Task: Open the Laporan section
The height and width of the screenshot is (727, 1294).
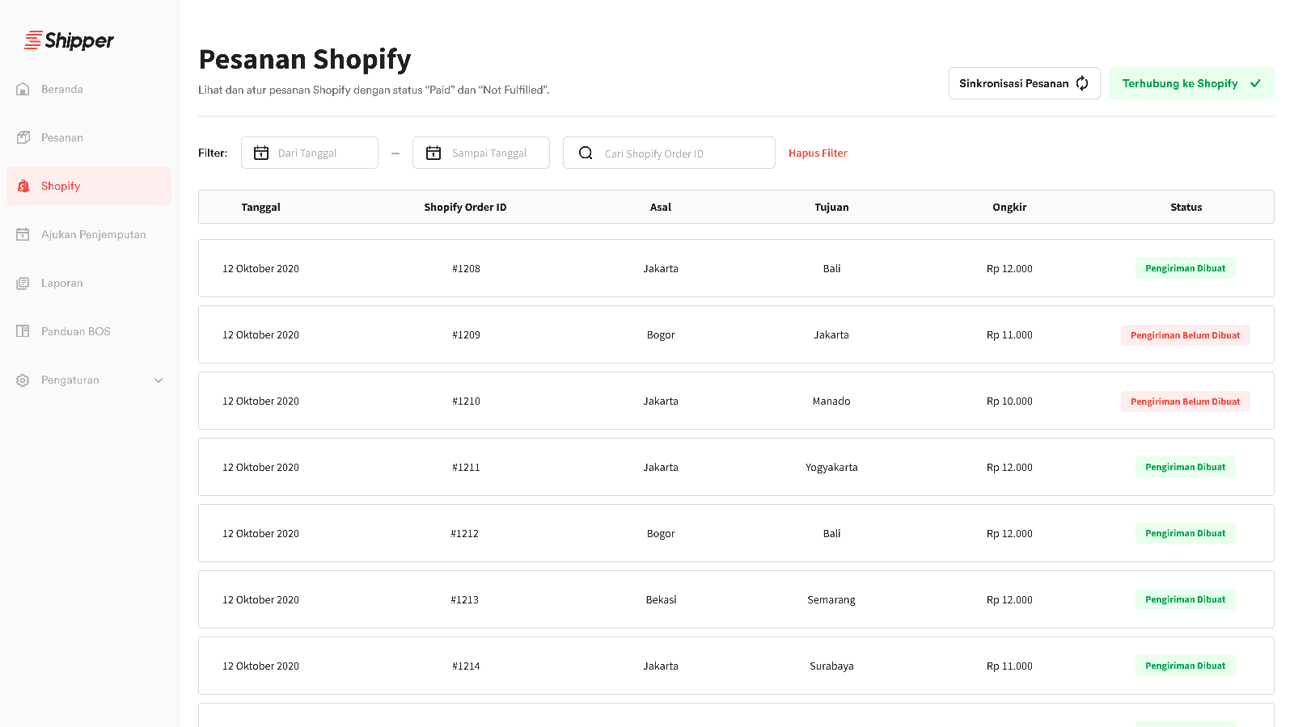Action: pyautogui.click(x=89, y=283)
